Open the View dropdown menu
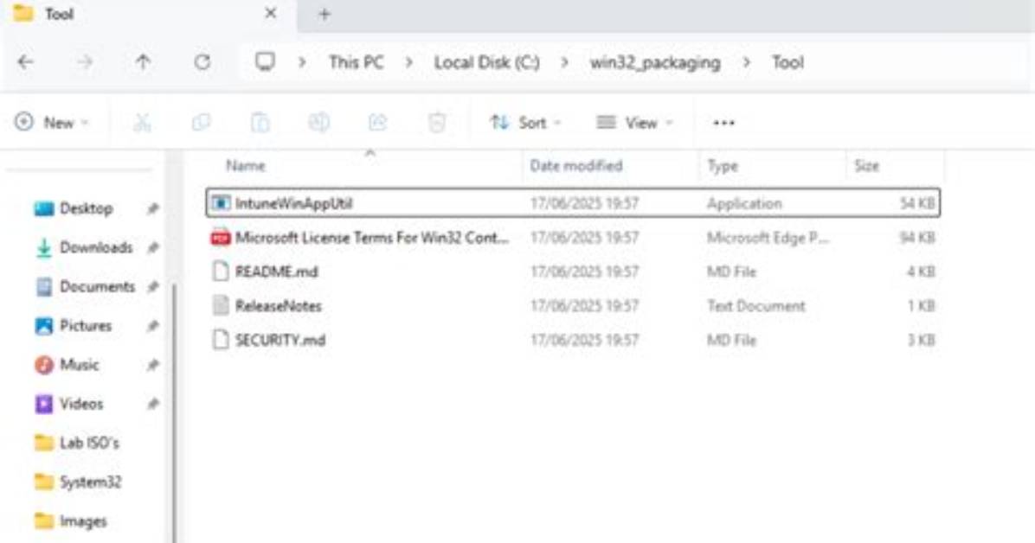 pyautogui.click(x=634, y=123)
